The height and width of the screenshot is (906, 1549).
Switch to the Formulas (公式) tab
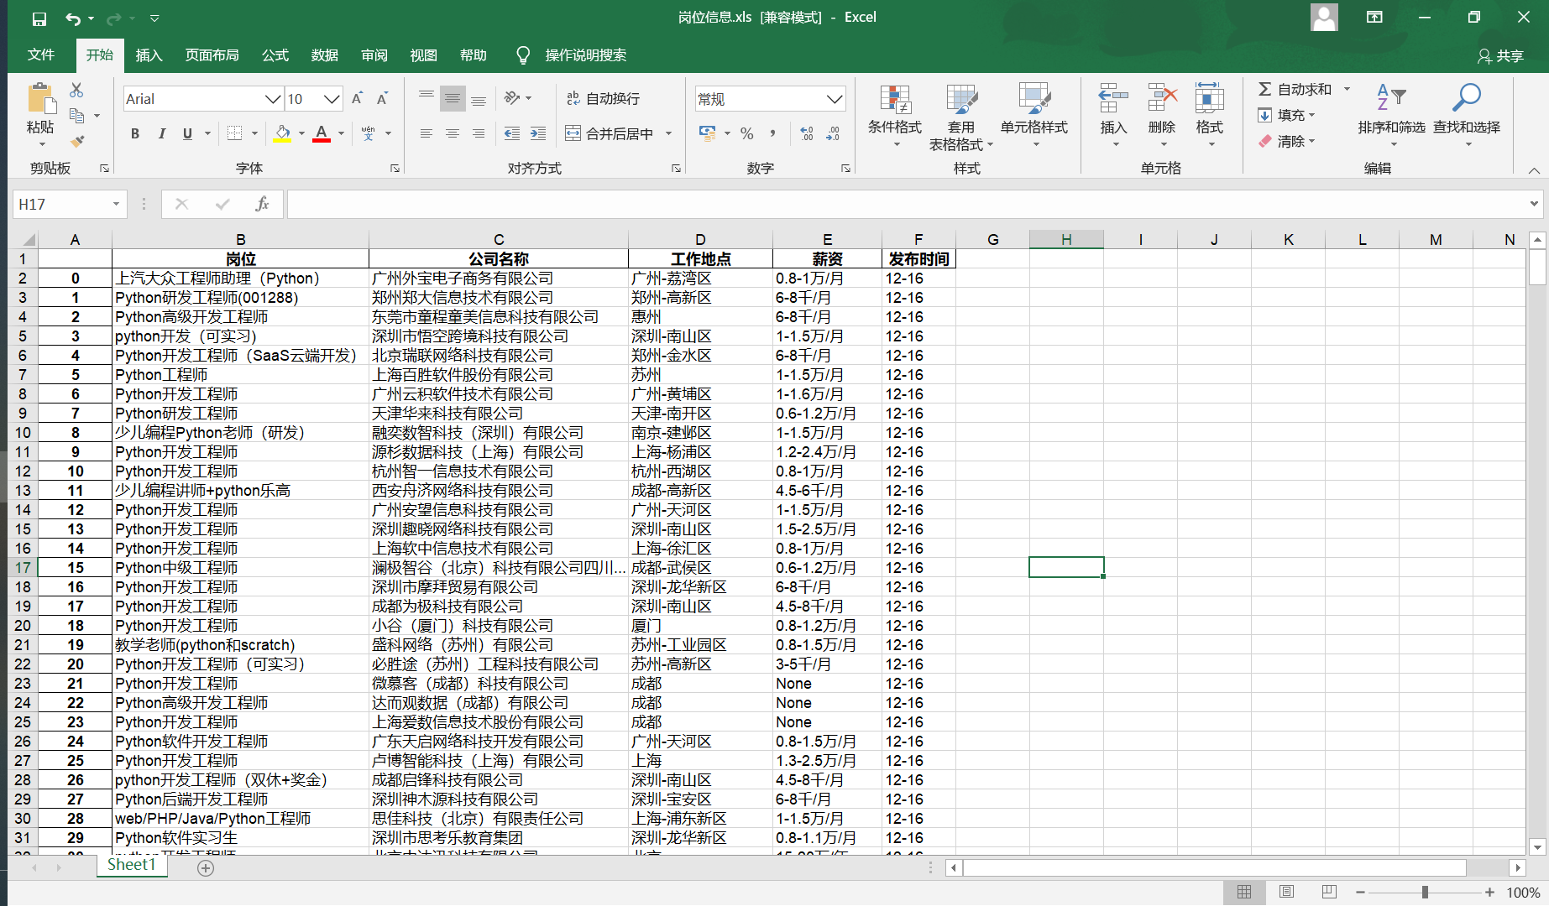pos(275,55)
